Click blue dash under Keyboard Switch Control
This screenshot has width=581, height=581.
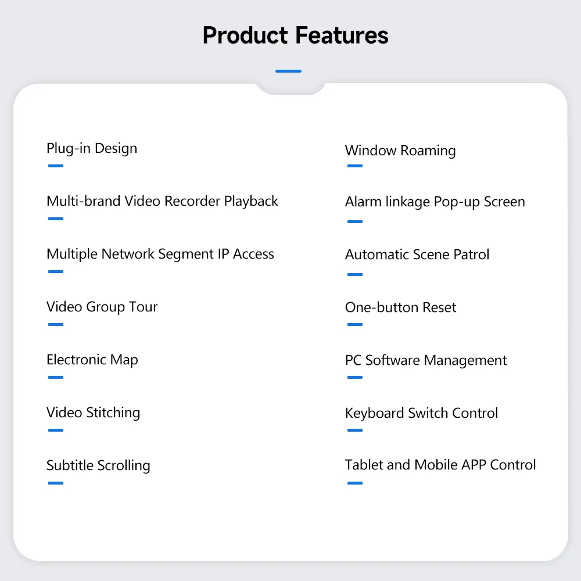coord(355,431)
